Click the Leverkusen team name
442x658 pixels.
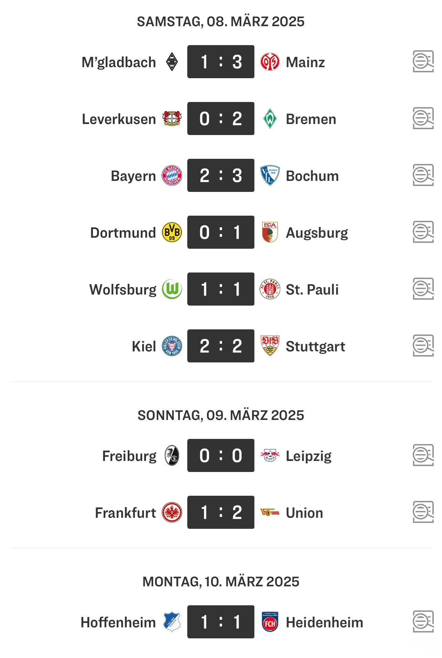point(119,119)
